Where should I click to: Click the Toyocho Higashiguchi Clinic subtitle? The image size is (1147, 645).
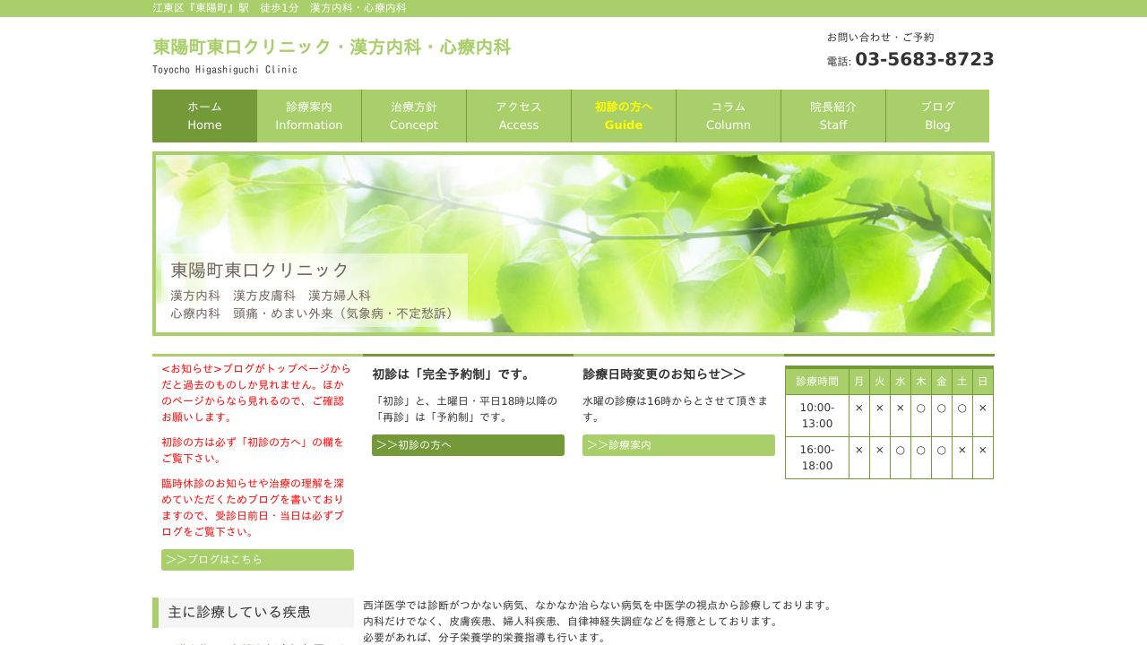pyautogui.click(x=225, y=70)
